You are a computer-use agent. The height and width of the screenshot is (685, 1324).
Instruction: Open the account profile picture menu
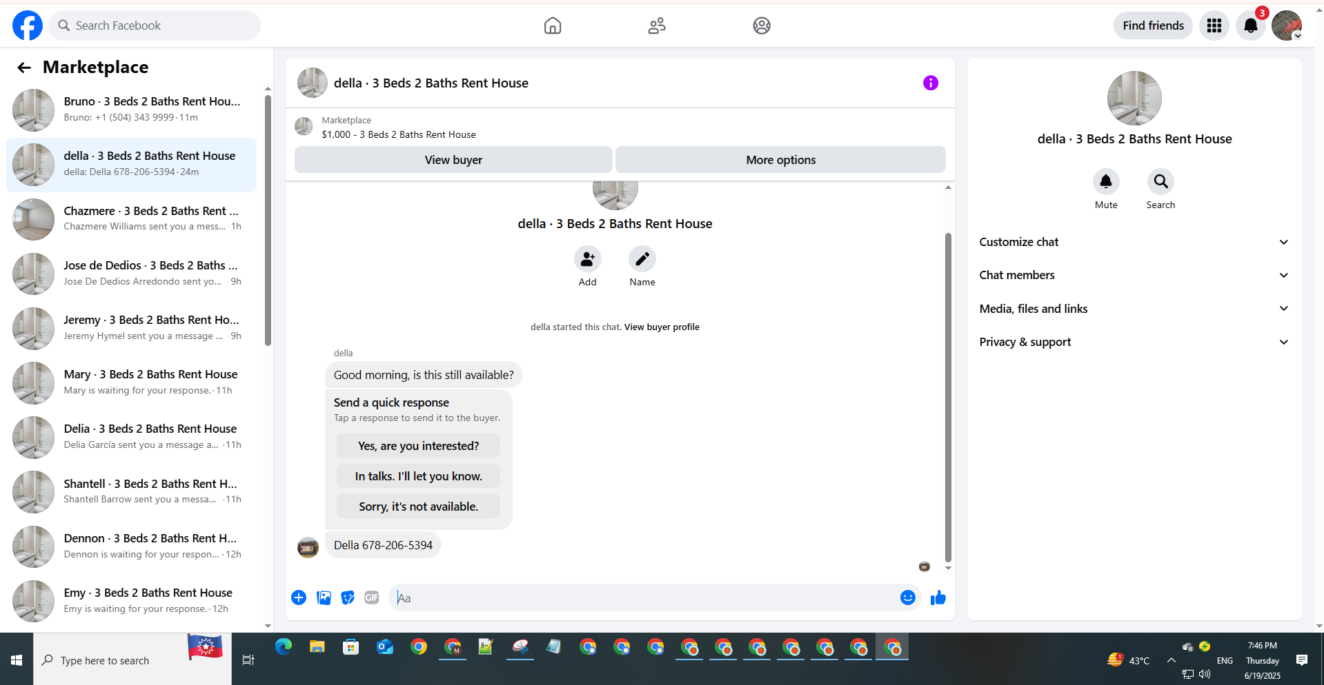1287,25
